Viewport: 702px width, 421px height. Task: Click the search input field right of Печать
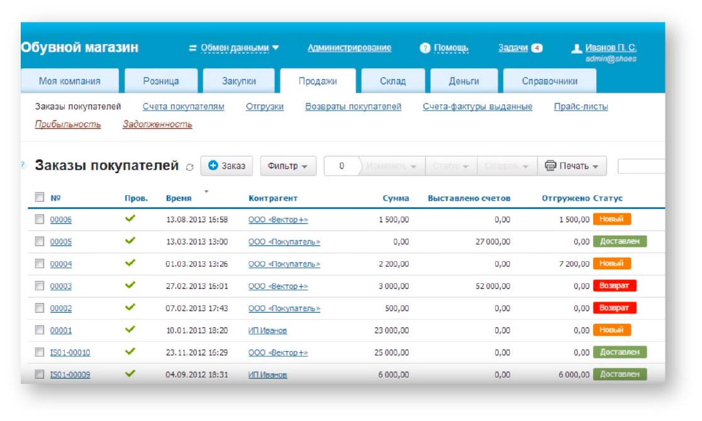641,166
